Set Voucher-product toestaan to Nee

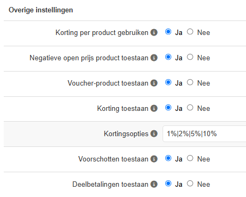[x=190, y=82]
